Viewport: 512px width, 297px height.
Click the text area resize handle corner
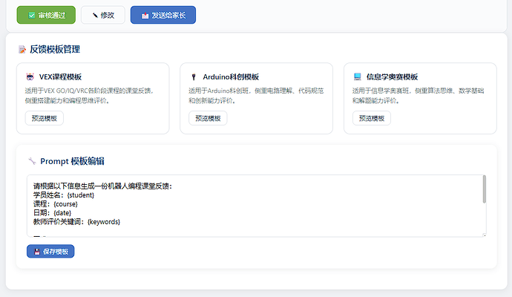click(x=485, y=235)
